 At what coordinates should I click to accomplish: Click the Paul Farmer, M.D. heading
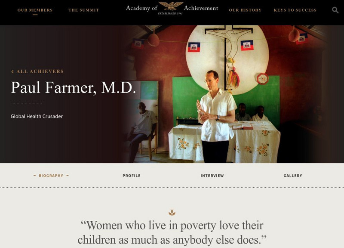click(x=73, y=88)
